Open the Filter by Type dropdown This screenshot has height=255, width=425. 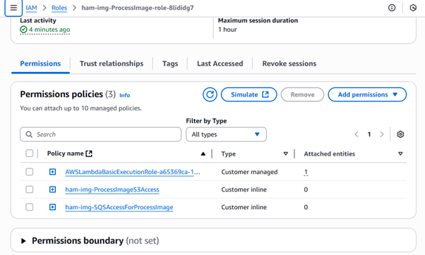tap(226, 135)
